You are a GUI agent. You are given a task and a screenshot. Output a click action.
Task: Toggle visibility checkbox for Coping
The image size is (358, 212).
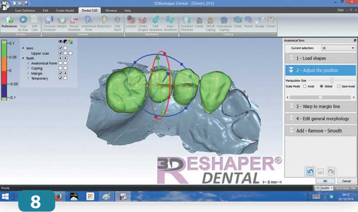(60, 68)
